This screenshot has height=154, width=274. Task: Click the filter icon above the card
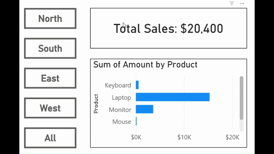coord(232,3)
